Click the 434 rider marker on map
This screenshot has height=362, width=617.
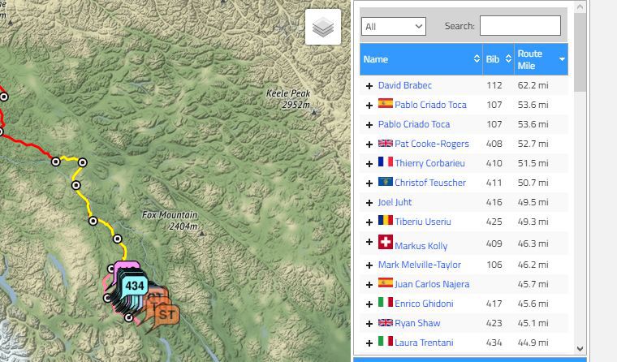135,286
